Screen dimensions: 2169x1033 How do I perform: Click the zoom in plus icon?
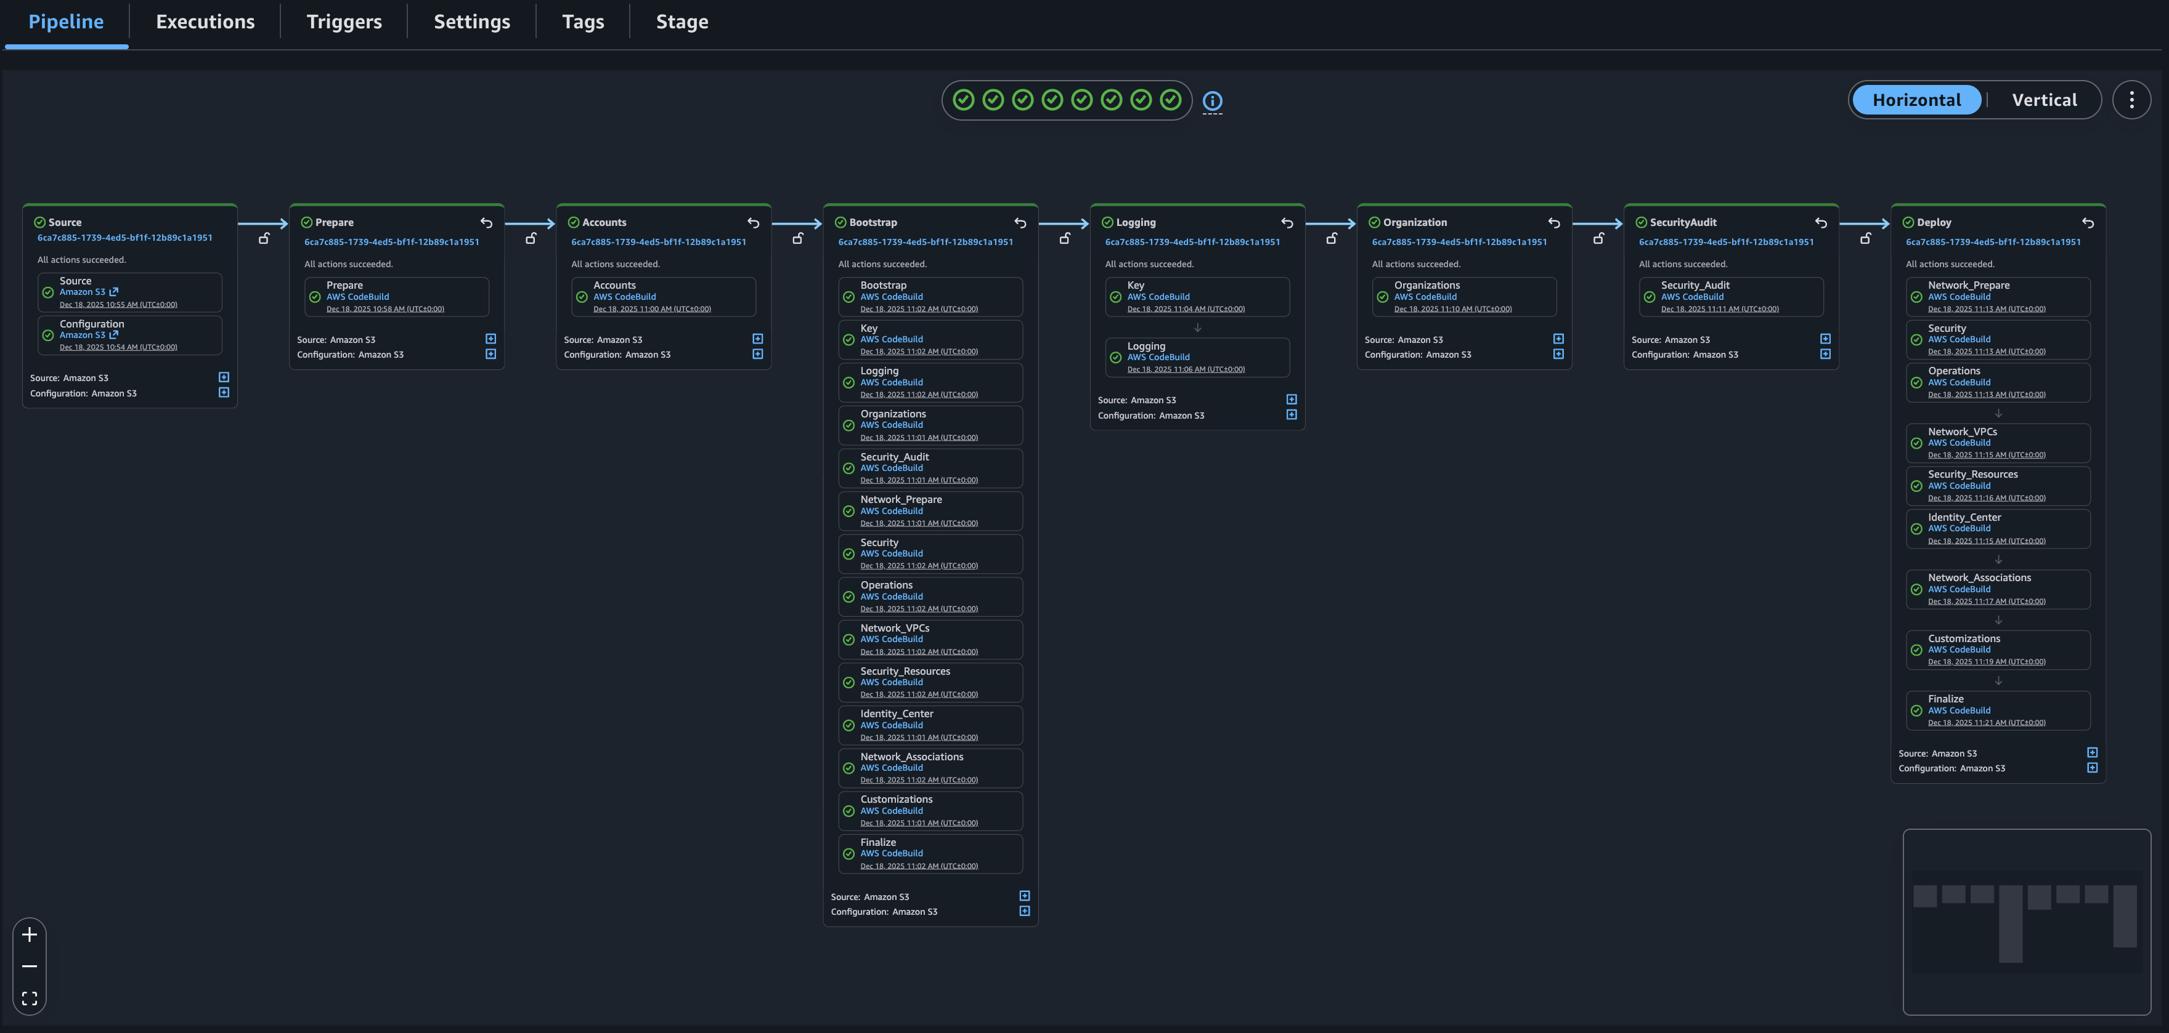(x=30, y=935)
